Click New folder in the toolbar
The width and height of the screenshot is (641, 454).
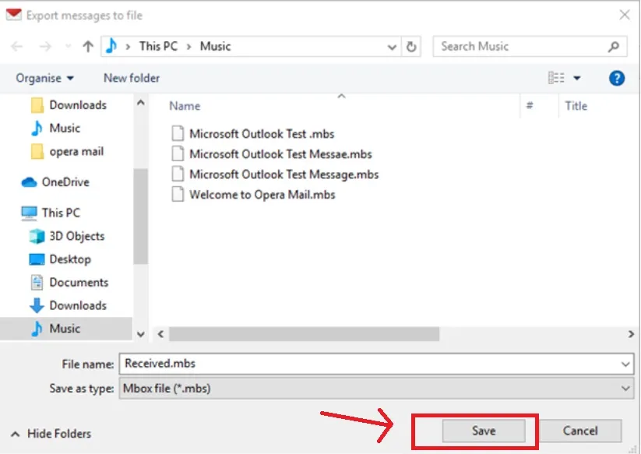pos(132,78)
